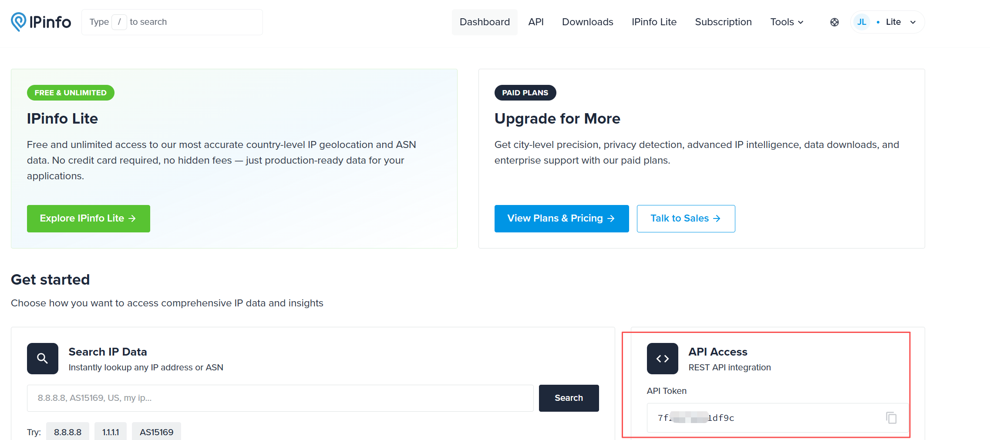Expand the Tools dropdown menu

(787, 22)
